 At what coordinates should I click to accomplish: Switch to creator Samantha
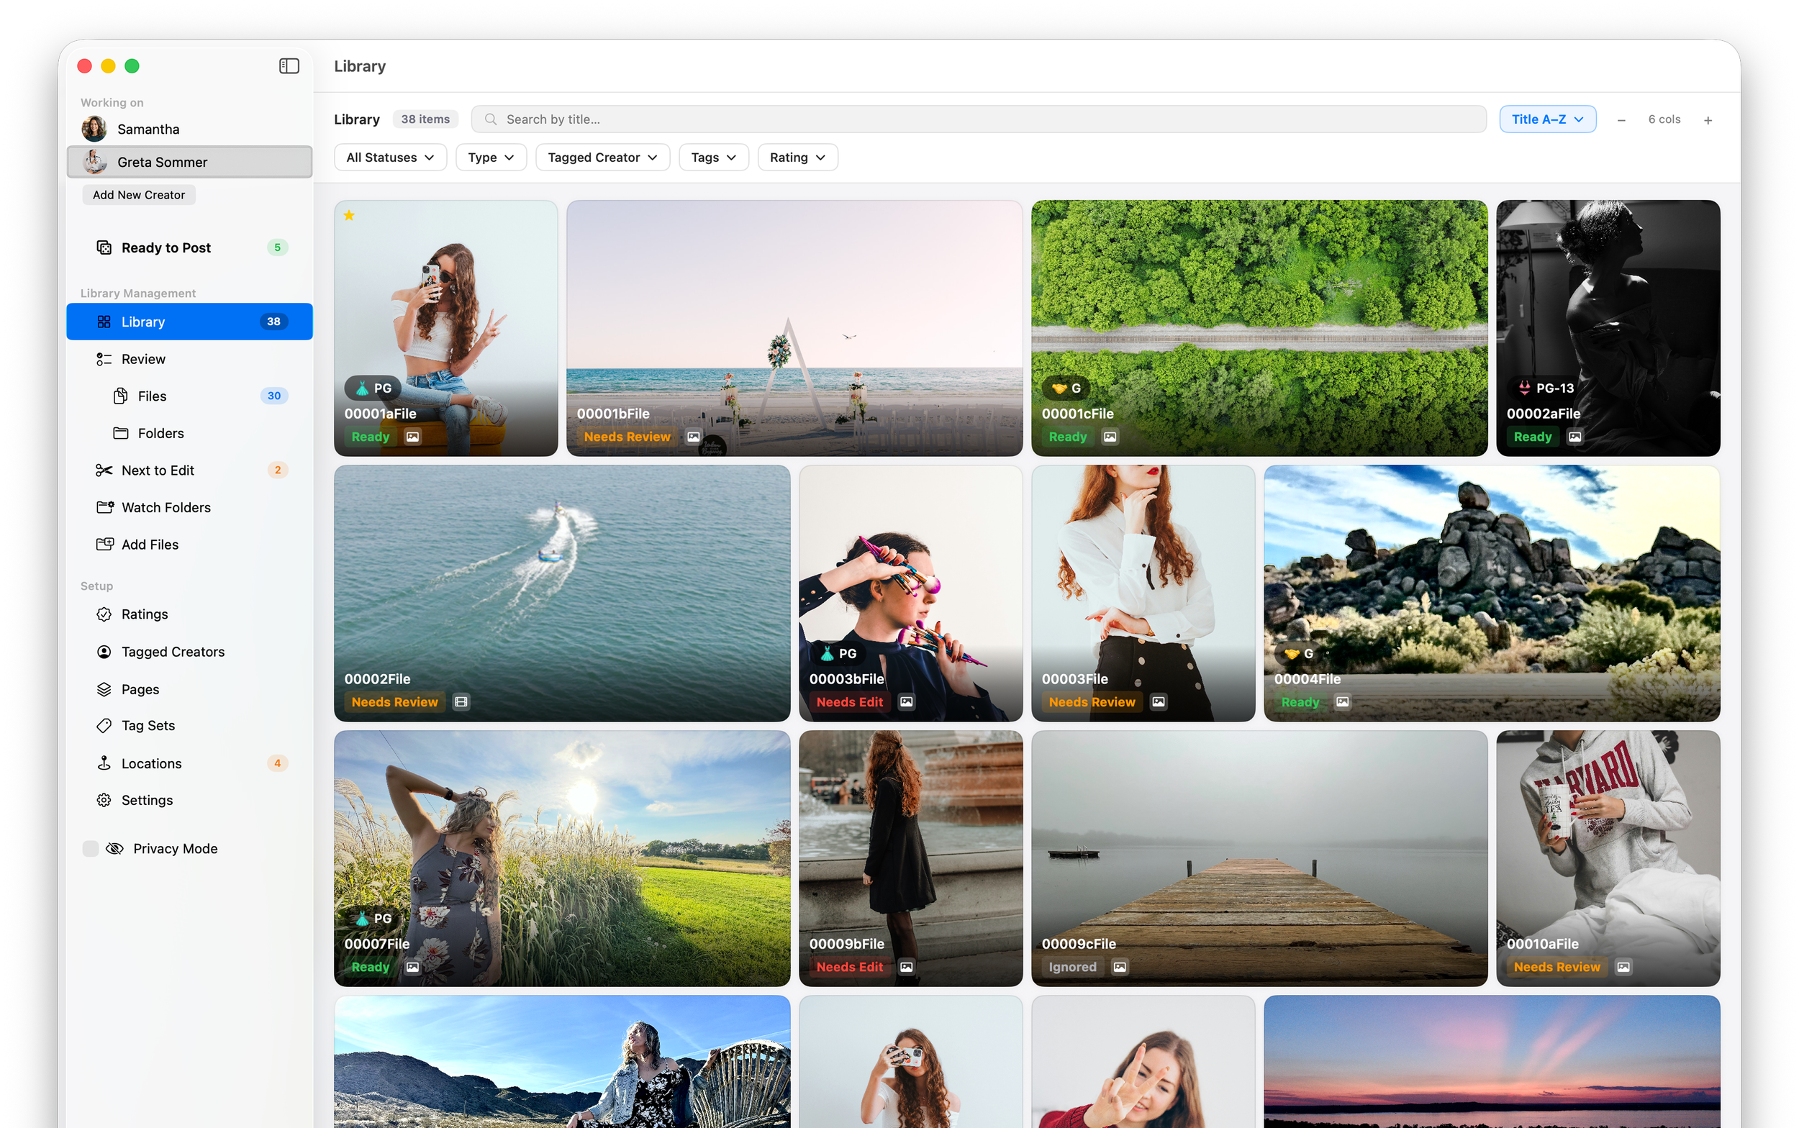189,129
